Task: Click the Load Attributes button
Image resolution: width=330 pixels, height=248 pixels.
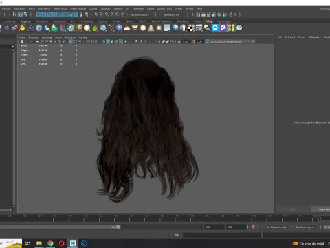Action: click(x=321, y=209)
